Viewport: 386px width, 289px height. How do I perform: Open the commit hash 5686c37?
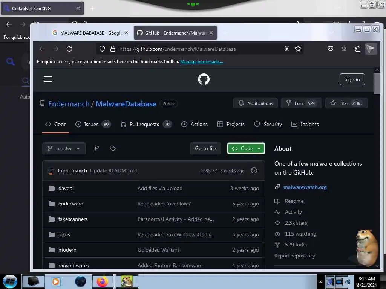(x=209, y=171)
